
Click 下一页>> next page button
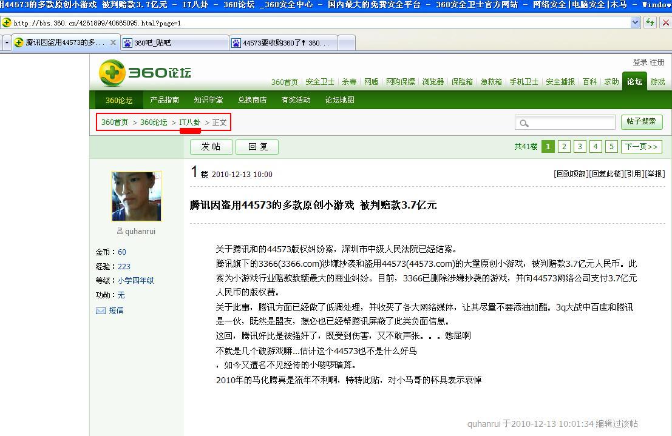point(641,147)
